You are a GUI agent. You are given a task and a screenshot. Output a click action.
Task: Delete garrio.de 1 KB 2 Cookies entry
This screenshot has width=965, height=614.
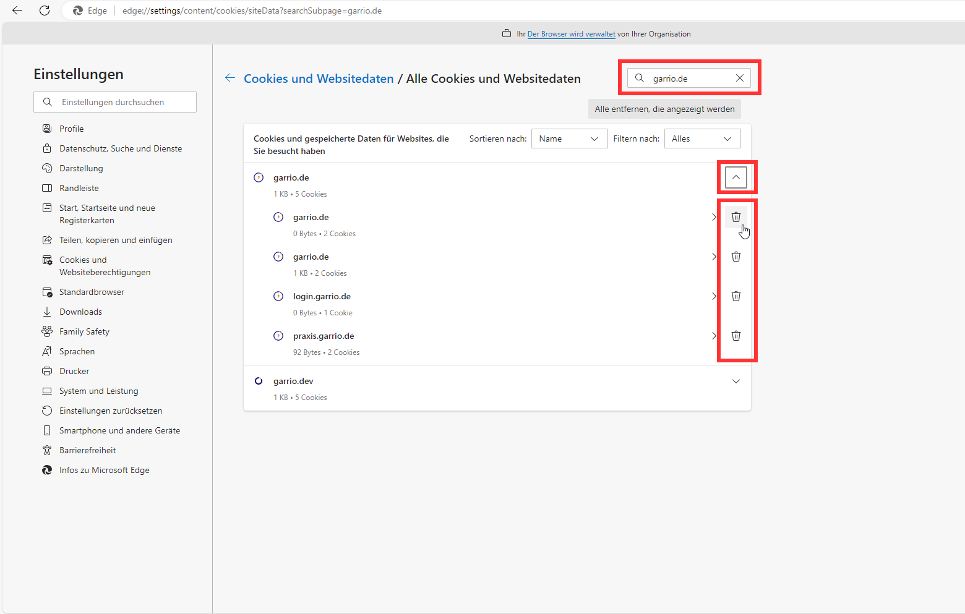coord(736,257)
